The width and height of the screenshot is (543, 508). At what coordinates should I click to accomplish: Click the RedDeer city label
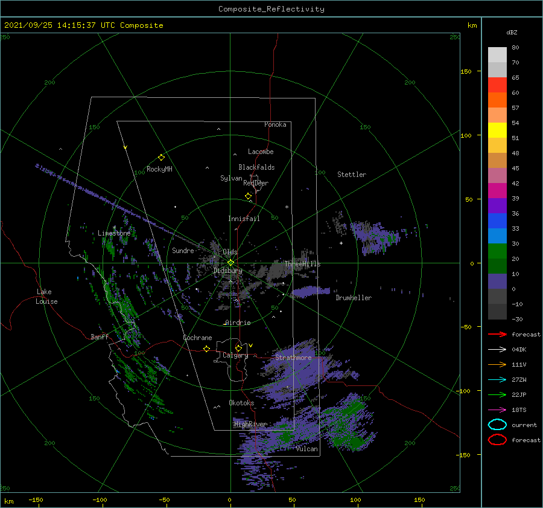256,183
